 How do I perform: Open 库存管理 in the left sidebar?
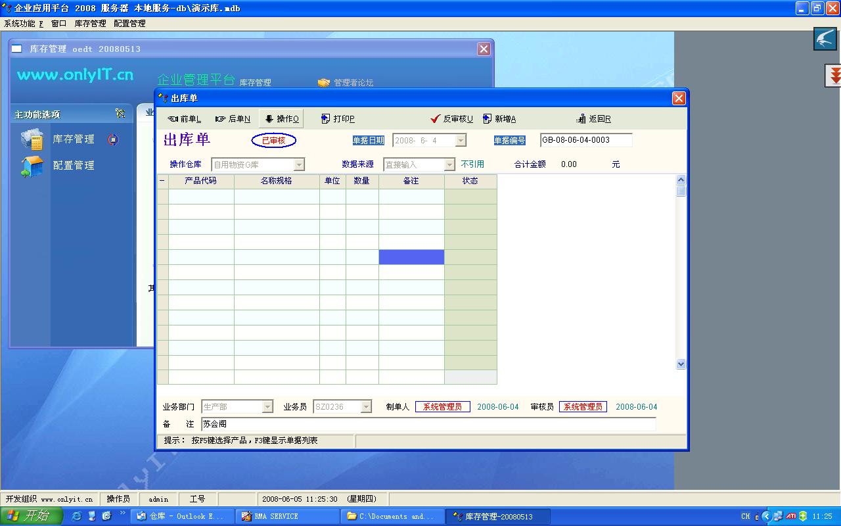pos(73,139)
